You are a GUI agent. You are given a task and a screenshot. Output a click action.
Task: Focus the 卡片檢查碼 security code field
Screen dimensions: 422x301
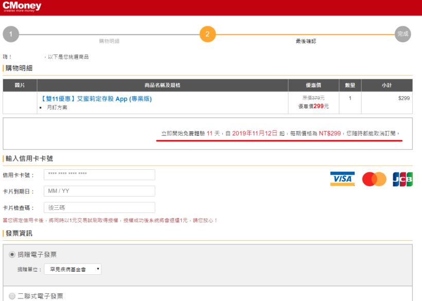99,207
